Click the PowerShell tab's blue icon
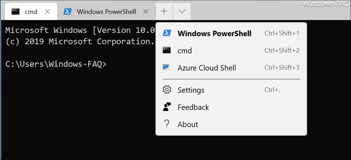Viewport: 351px width, 160px height. (x=67, y=11)
